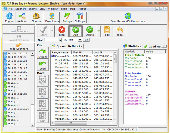Sort by Last IP column header
The width and height of the screenshot is (170, 133).
[103, 52]
